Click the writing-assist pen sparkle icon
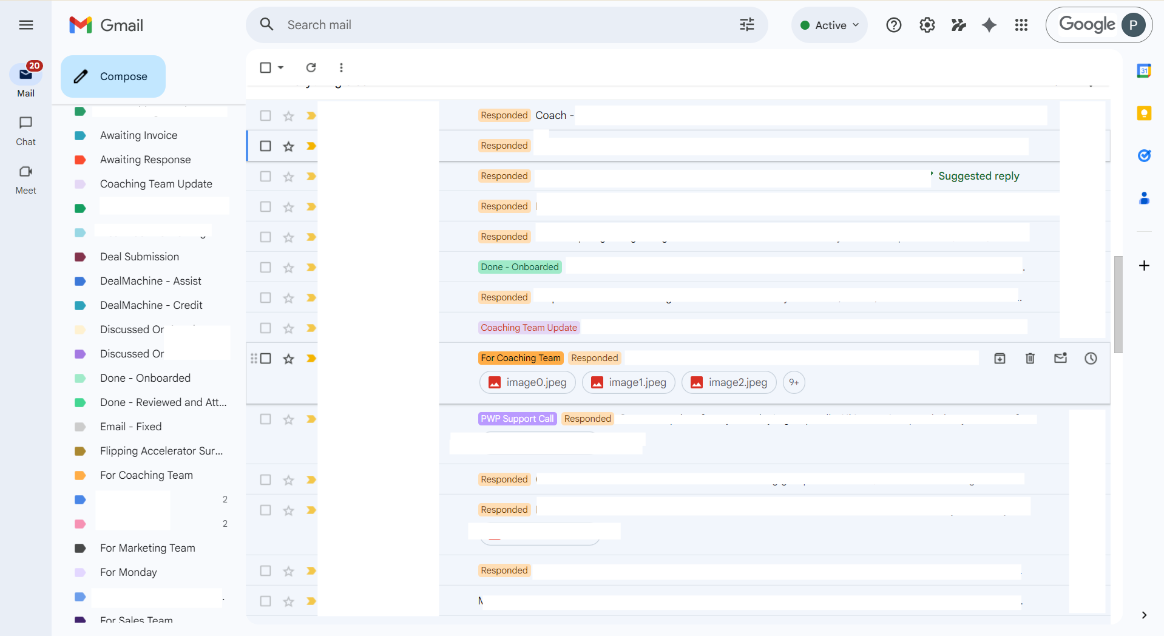Screen dimensions: 1164x636 959,25
